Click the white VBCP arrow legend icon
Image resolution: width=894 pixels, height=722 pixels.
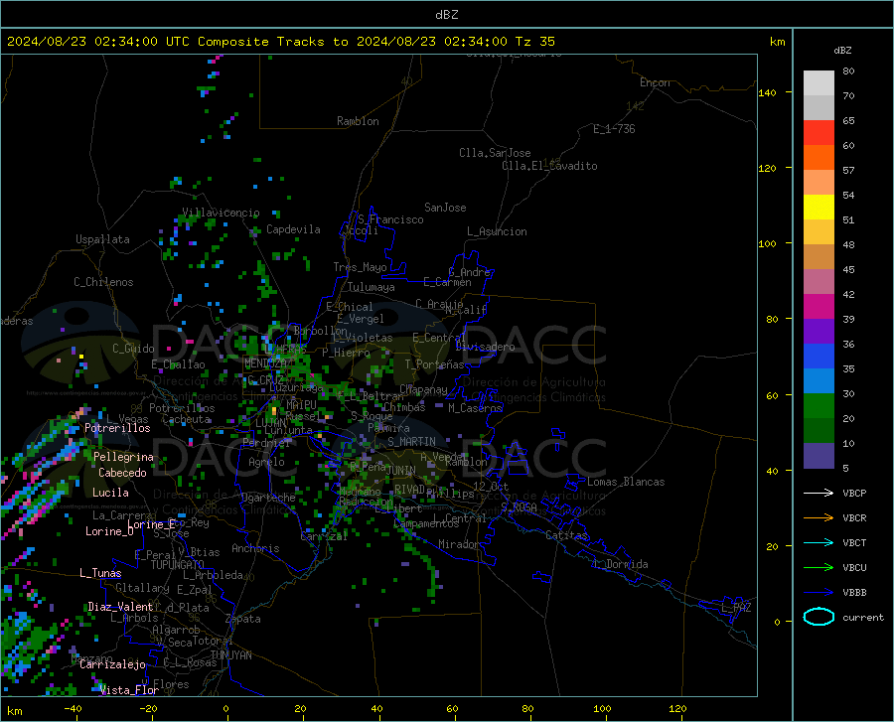(819, 493)
